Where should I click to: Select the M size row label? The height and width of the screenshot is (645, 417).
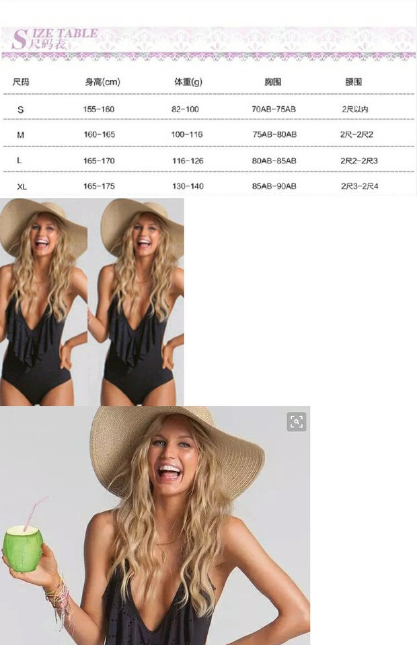[x=21, y=135]
